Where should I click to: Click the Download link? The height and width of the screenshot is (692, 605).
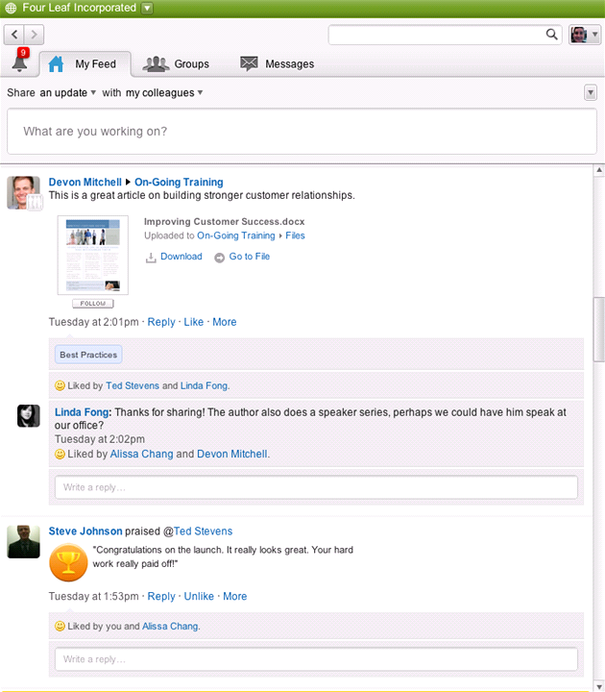click(181, 257)
